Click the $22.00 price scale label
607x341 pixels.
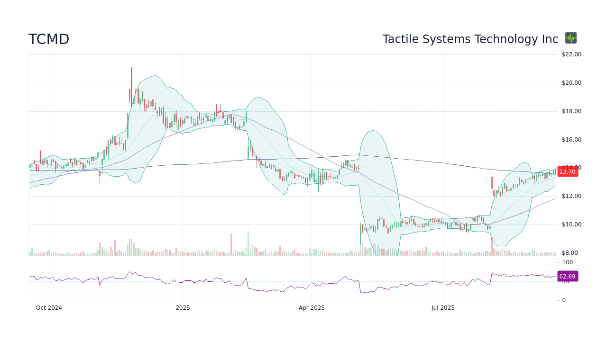tap(570, 54)
